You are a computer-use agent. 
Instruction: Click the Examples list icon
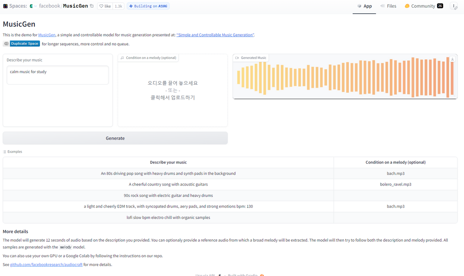point(5,152)
